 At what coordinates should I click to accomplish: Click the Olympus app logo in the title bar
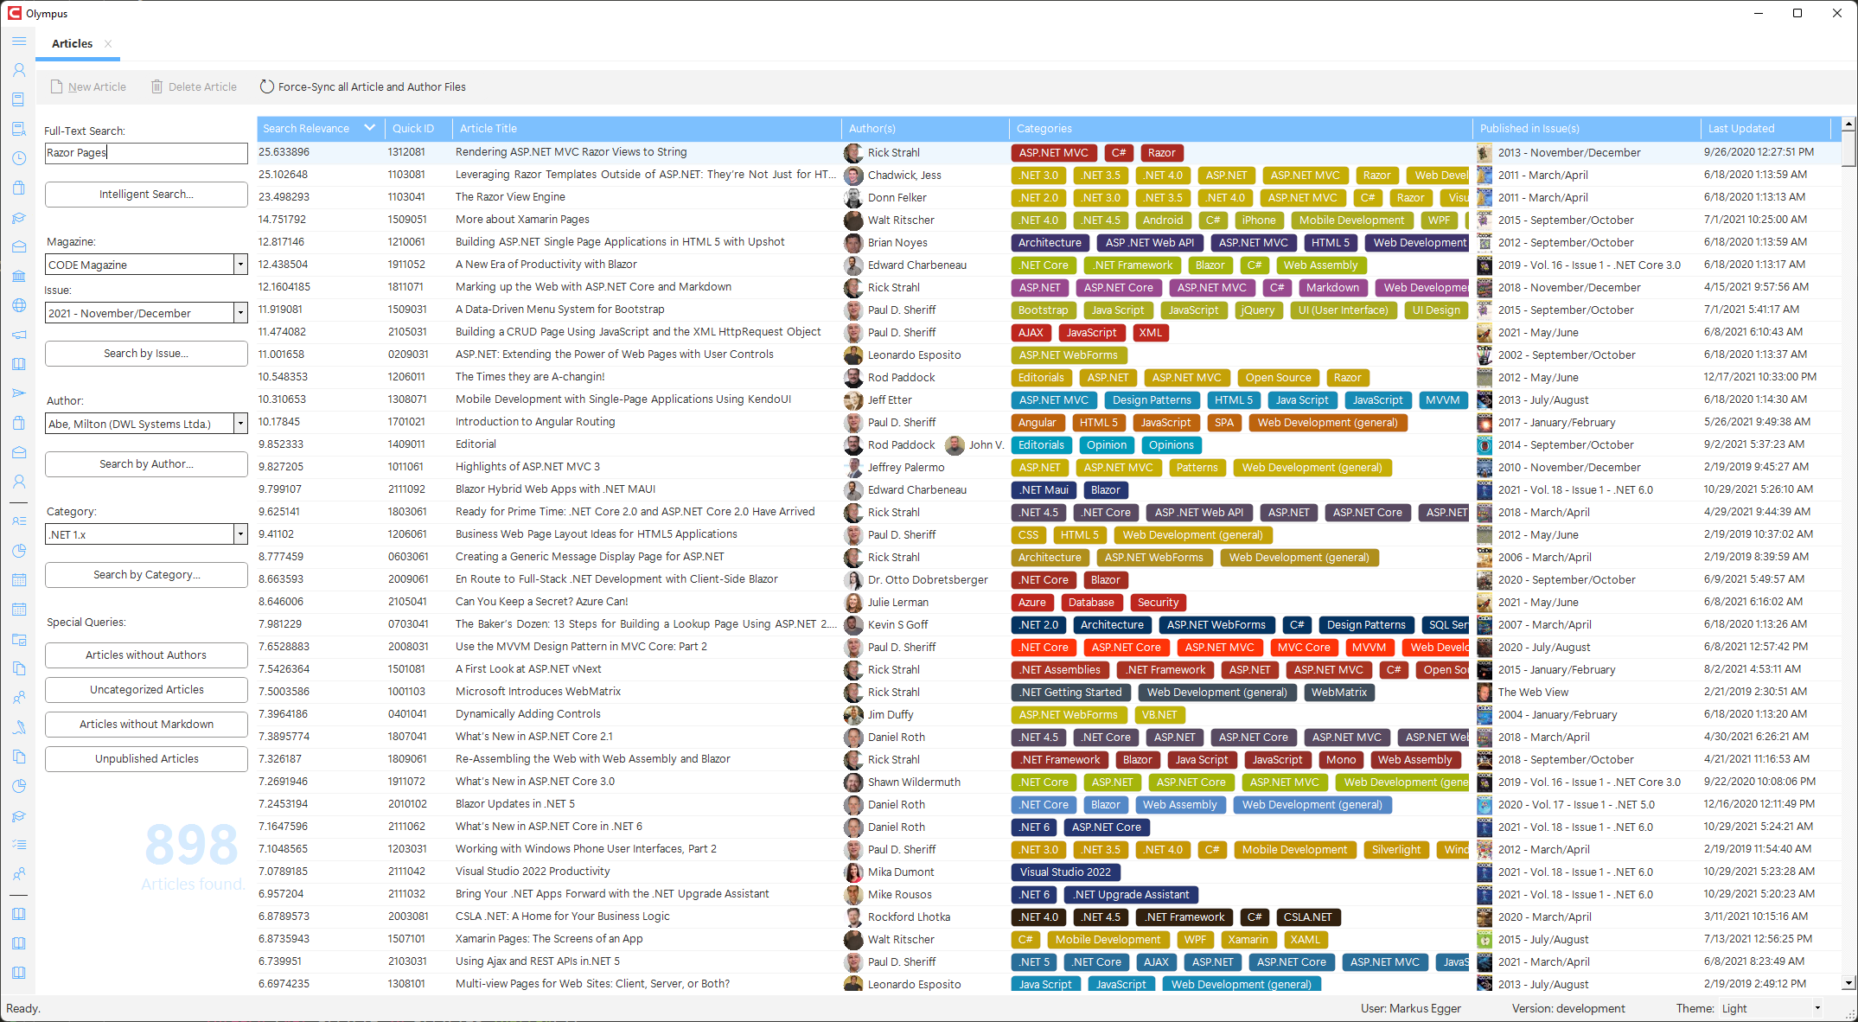(14, 13)
